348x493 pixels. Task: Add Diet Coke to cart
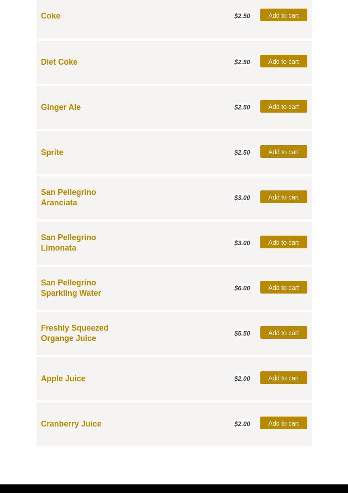pyautogui.click(x=283, y=62)
